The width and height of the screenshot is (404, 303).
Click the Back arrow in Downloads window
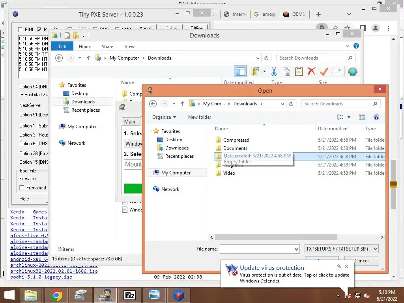pyautogui.click(x=59, y=58)
